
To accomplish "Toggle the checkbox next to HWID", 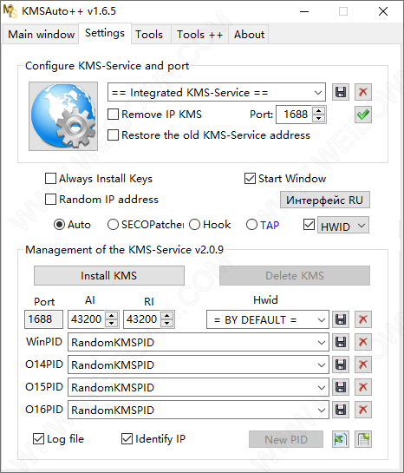I will click(x=309, y=225).
